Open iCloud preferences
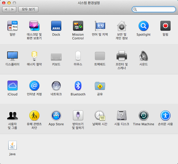 click(x=12, y=85)
